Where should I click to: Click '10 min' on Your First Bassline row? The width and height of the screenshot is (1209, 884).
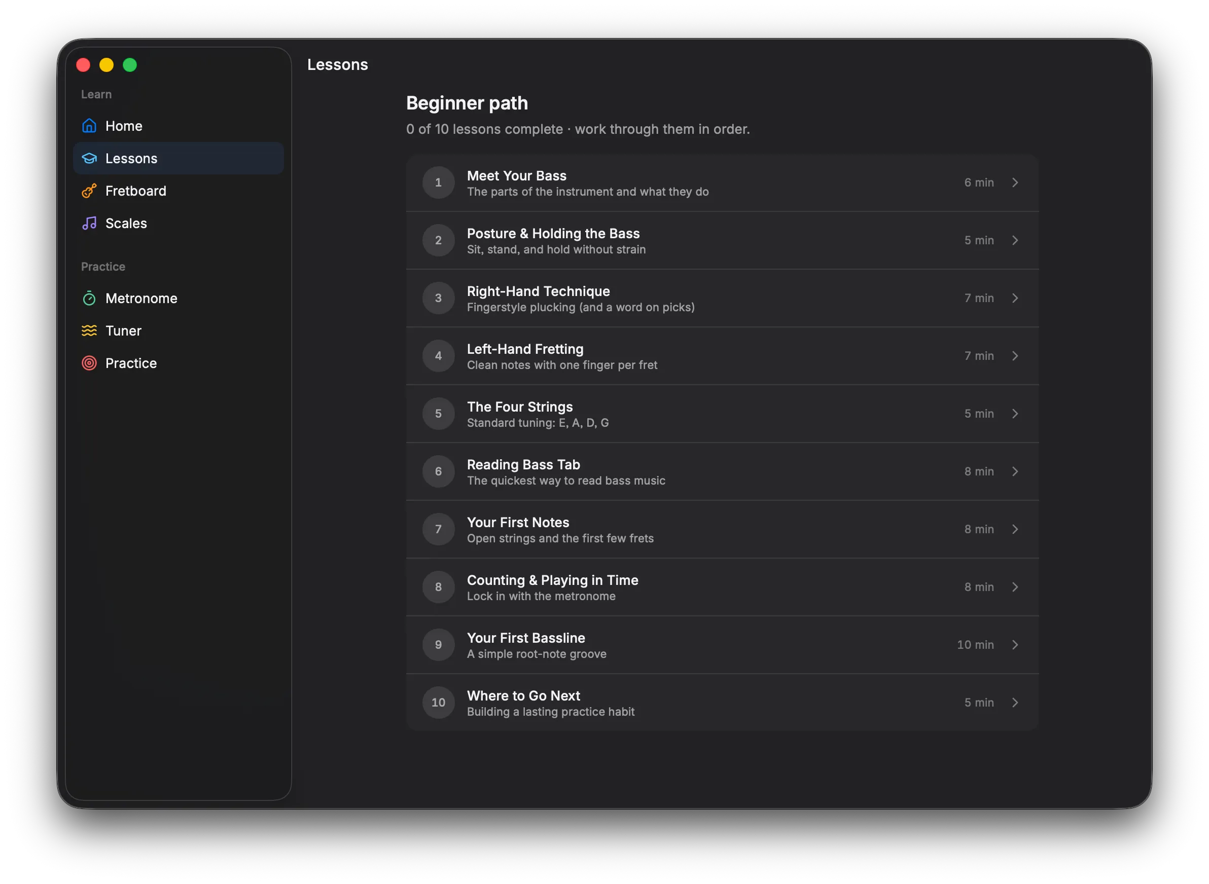[x=975, y=645]
